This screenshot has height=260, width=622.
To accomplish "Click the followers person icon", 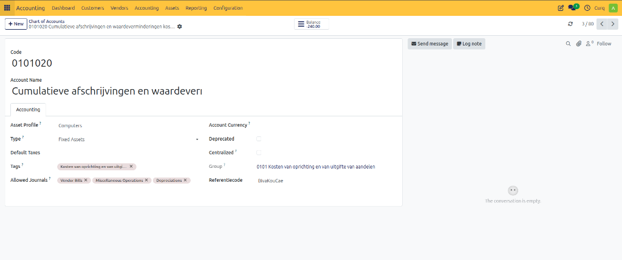I will pyautogui.click(x=590, y=44).
